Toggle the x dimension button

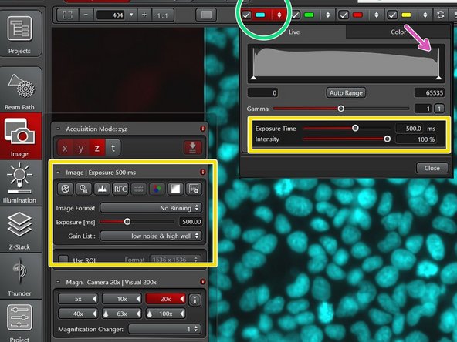[x=65, y=149]
